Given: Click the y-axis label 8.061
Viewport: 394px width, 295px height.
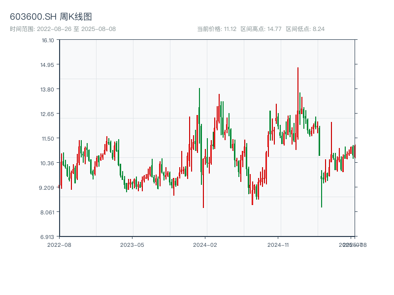Looking at the screenshot, I should [47, 212].
